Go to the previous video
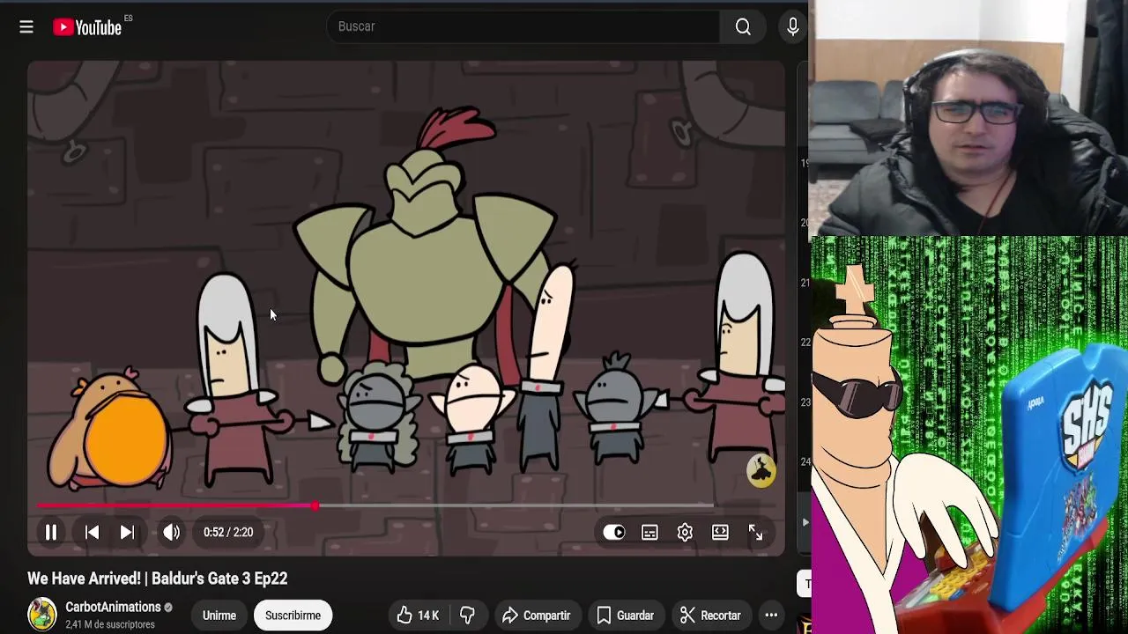This screenshot has height=634, width=1128. [x=92, y=532]
